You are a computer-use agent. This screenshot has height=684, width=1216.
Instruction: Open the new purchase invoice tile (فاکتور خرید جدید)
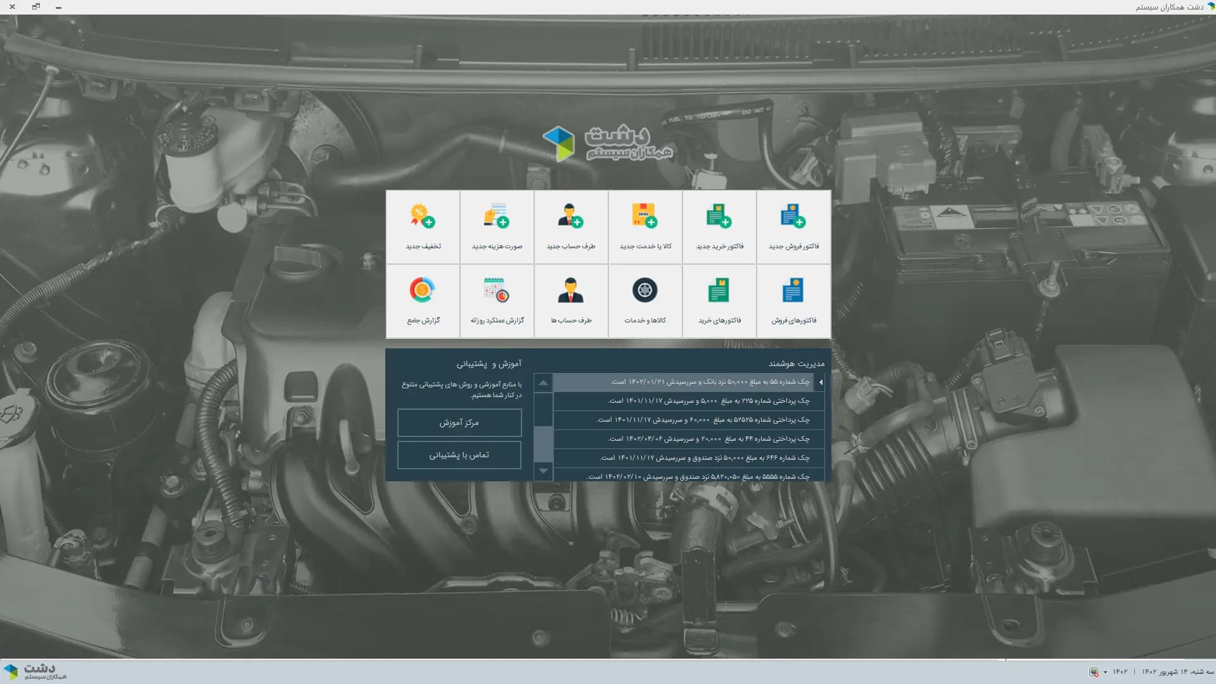[x=719, y=227]
